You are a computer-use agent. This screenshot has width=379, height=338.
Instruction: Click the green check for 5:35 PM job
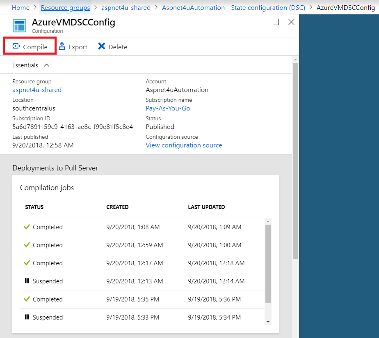27,299
